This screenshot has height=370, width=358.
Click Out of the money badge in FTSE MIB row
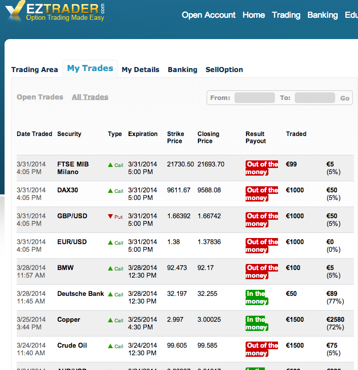[262, 168]
